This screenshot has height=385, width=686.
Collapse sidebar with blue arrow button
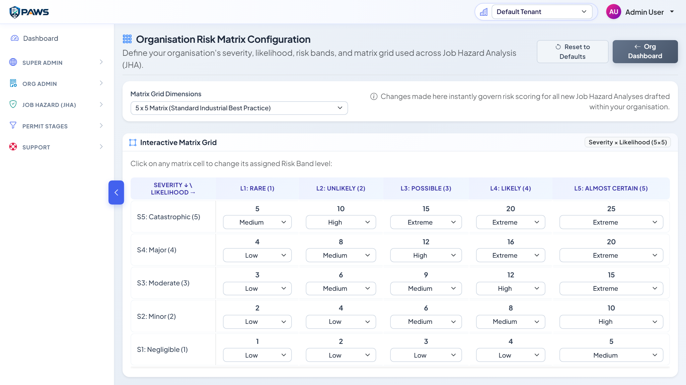[116, 192]
